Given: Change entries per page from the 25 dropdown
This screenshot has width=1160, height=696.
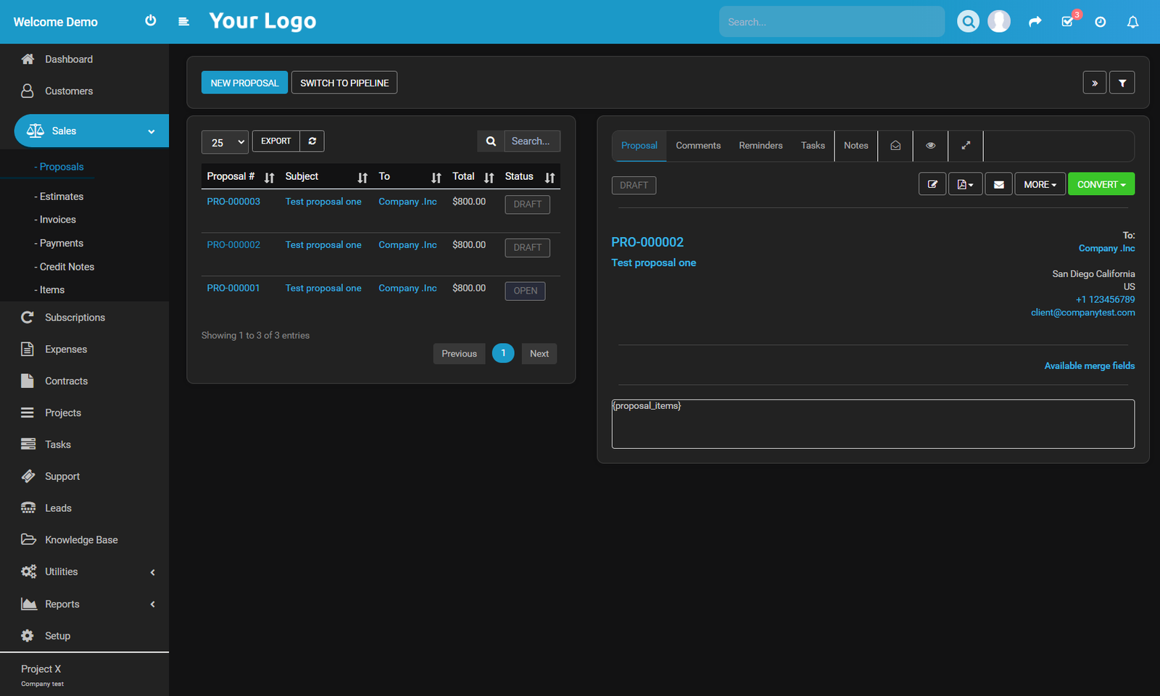Looking at the screenshot, I should (x=225, y=142).
